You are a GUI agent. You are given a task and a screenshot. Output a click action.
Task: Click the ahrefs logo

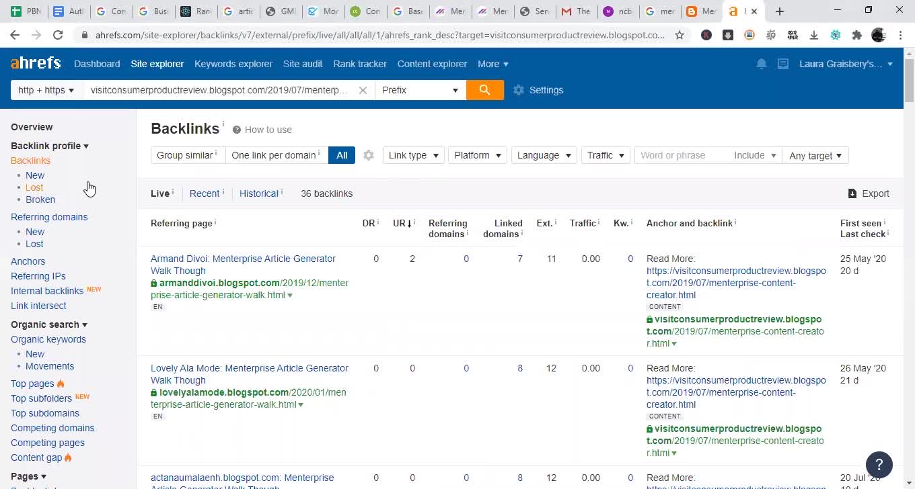coord(36,63)
